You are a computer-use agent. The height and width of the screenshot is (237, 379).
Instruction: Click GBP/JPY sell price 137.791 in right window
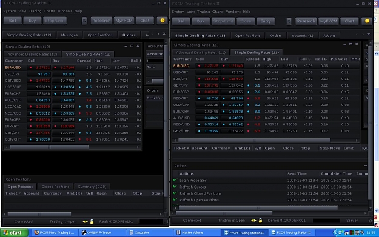click(x=207, y=85)
